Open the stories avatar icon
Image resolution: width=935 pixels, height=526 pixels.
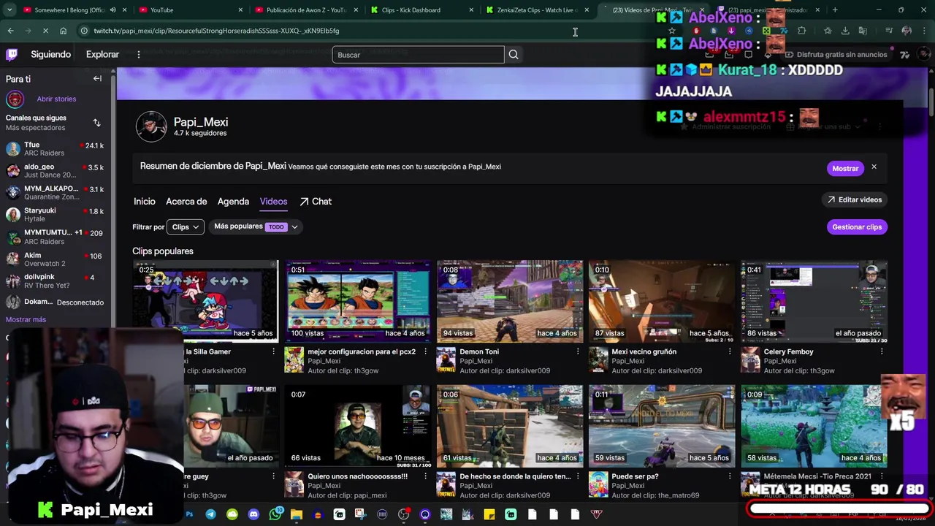(x=15, y=99)
